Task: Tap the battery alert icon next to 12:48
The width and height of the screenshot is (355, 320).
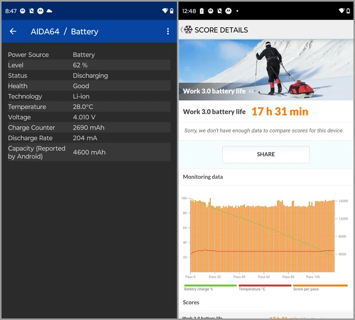Action: pyautogui.click(x=202, y=11)
